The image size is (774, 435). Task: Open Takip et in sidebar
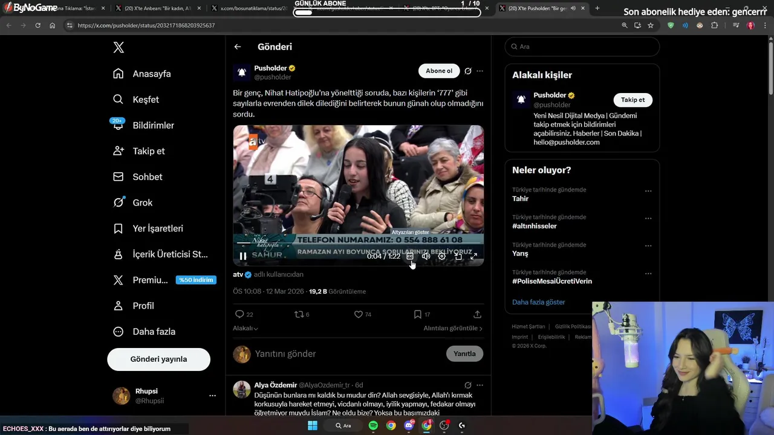(139, 151)
